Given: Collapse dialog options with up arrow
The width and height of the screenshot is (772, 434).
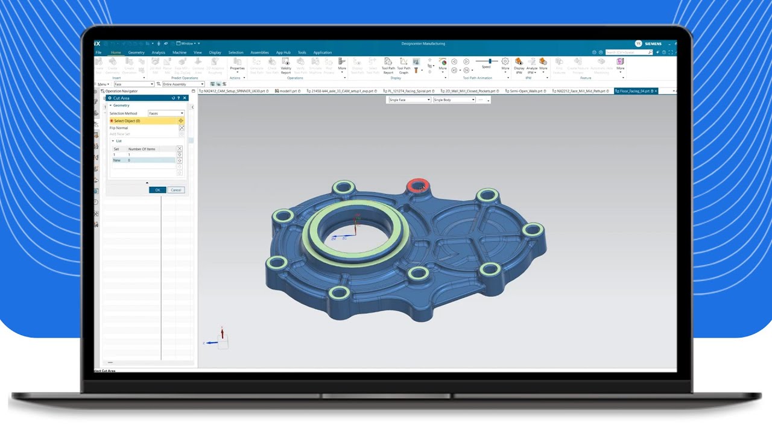Looking at the screenshot, I should 147,183.
